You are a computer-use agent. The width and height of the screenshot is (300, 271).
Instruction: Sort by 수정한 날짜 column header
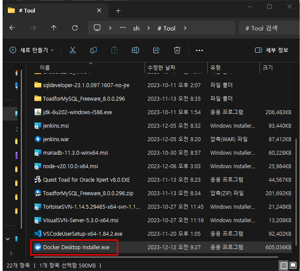pos(162,68)
